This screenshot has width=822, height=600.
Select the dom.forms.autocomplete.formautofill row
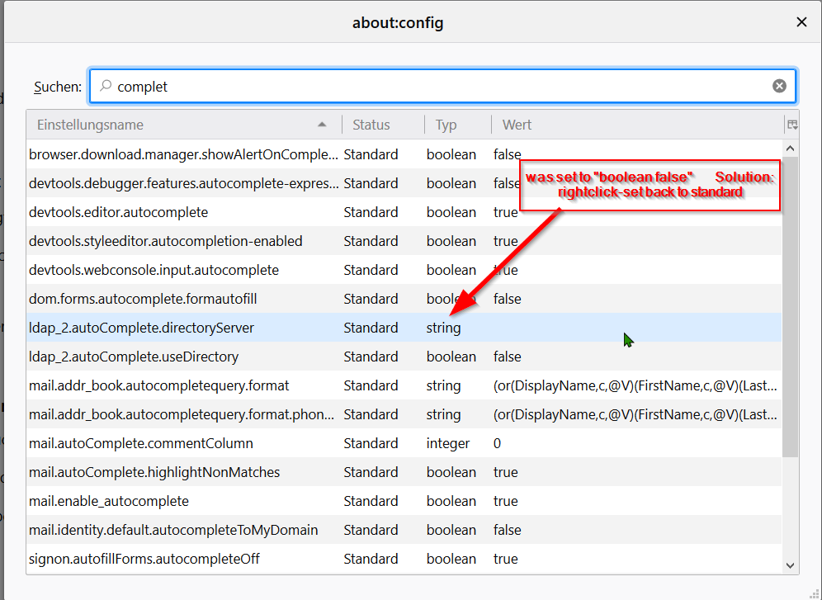click(x=137, y=299)
